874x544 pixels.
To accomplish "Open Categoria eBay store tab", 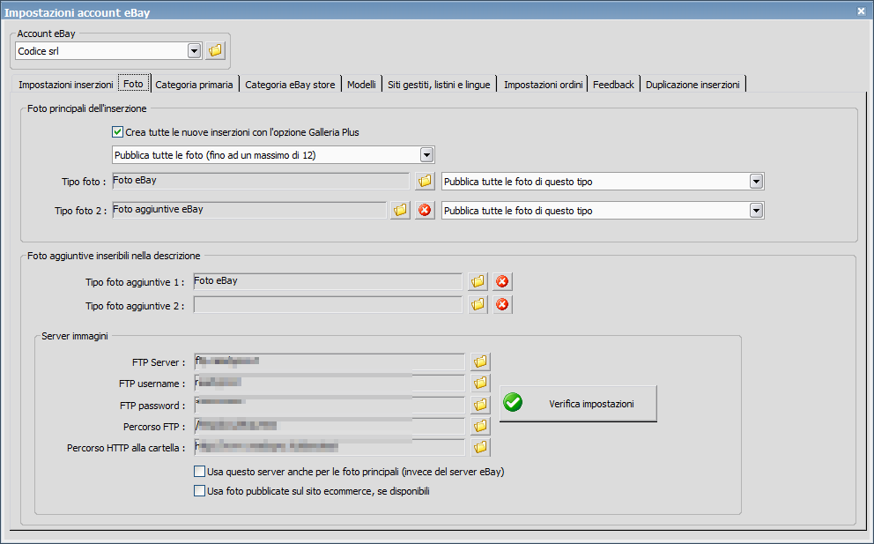I will point(290,85).
